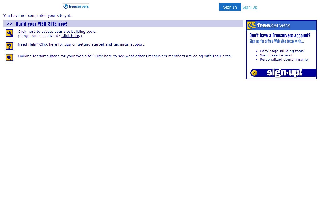Image resolution: width=320 pixels, height=197 pixels.
Task: Click 'You have not completed your site yet.' text
Action: [x=37, y=15]
